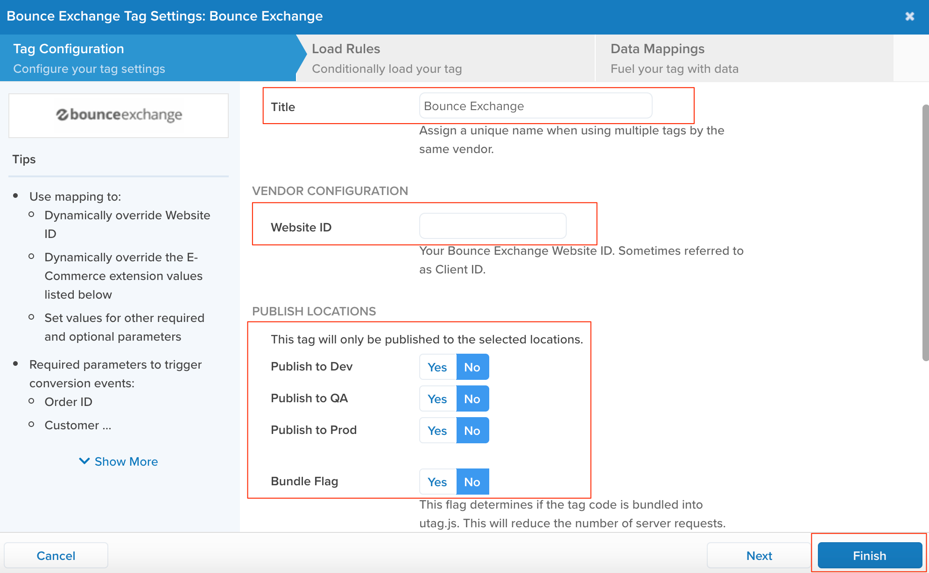Set Publish to Dev to No
929x573 pixels.
click(472, 367)
